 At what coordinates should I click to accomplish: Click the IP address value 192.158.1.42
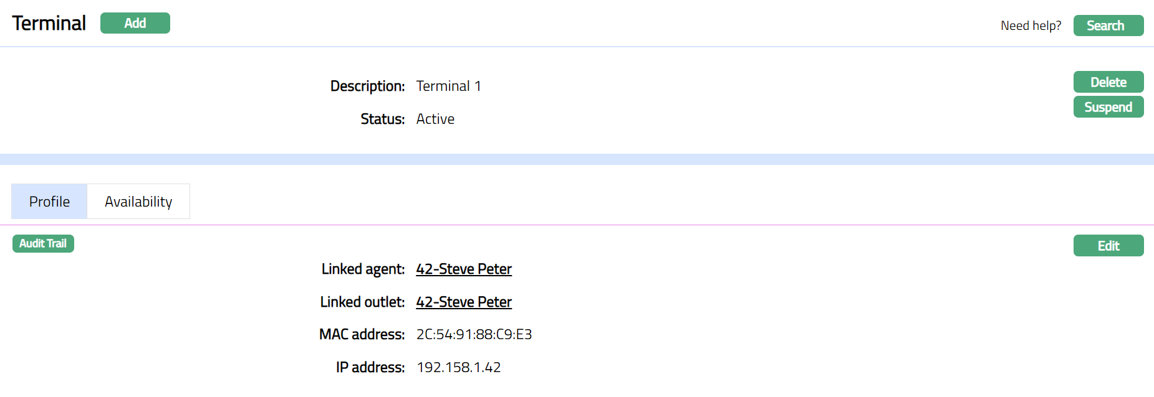[459, 368]
